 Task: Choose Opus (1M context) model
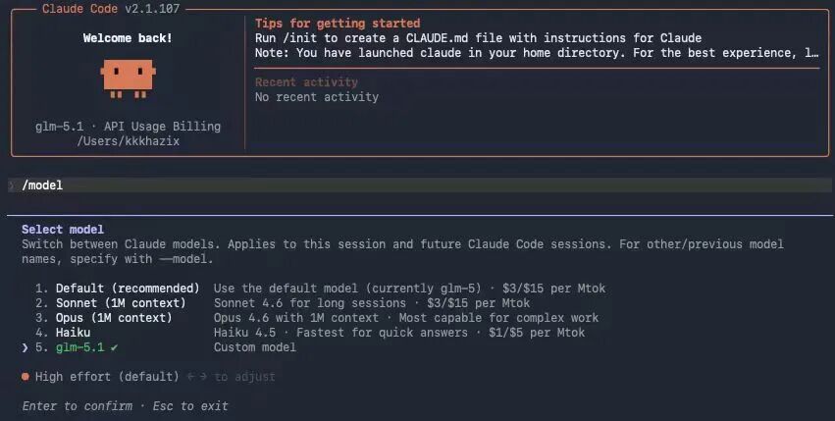pos(117,318)
